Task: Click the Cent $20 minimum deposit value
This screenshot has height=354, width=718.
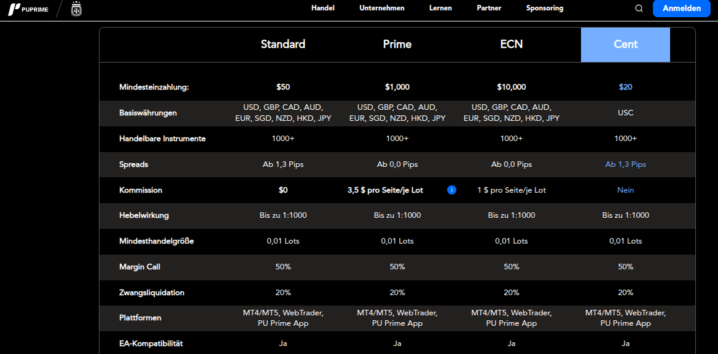Action: point(625,87)
